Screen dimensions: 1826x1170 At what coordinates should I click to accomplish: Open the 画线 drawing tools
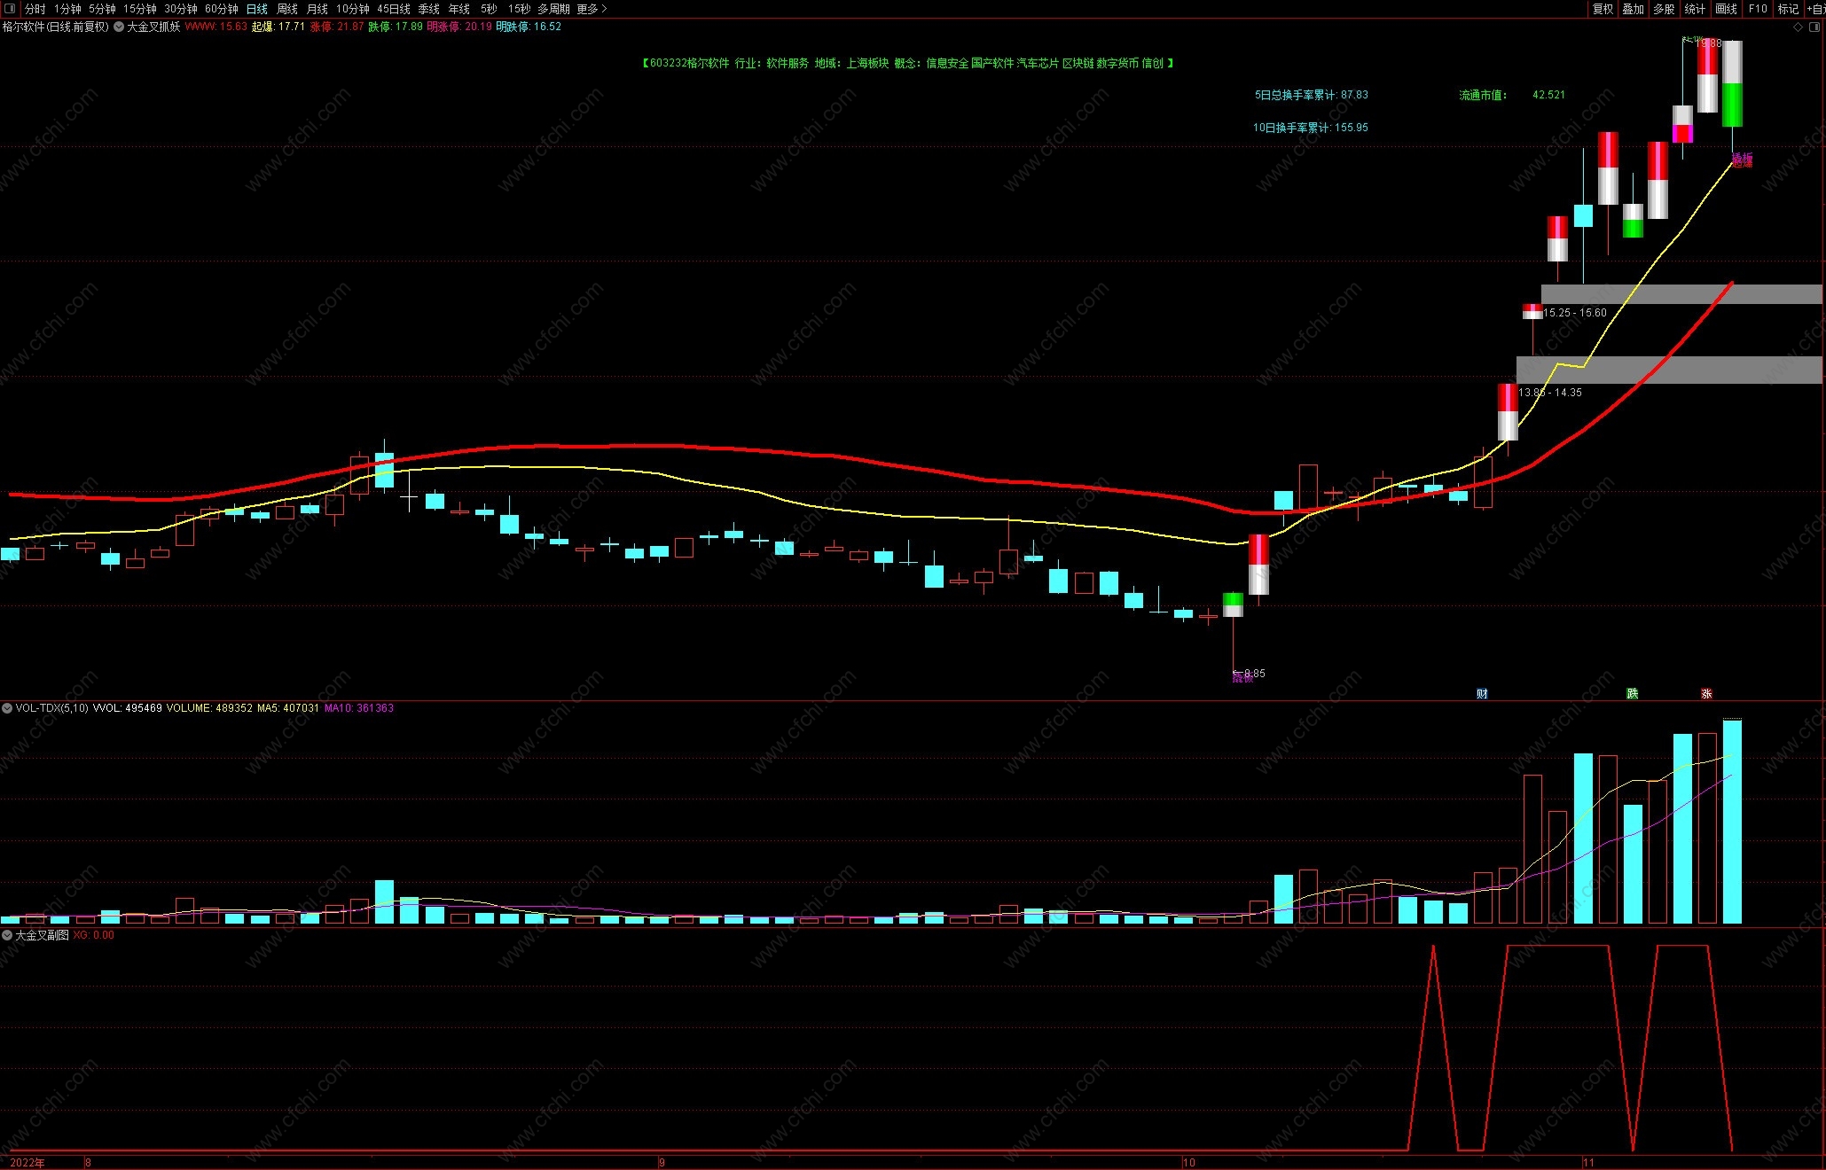click(x=1726, y=9)
